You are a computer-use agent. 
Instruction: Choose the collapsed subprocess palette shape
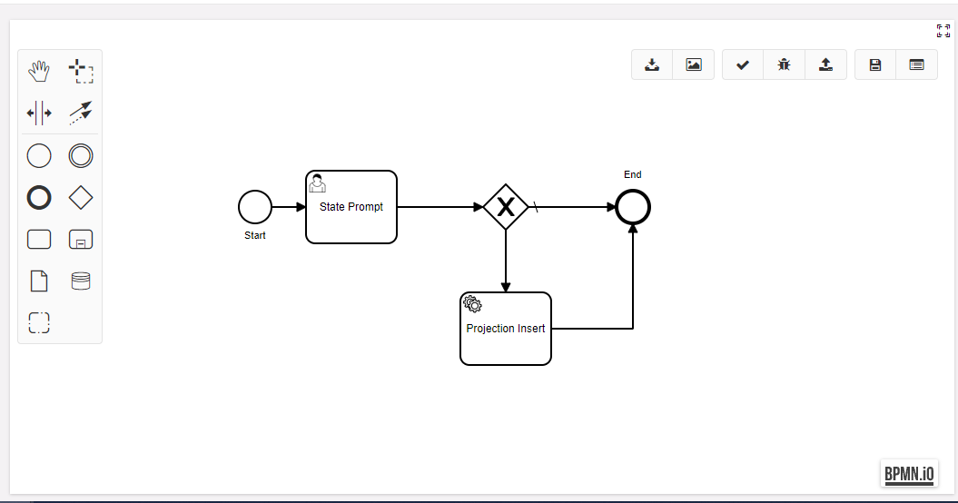coord(81,240)
